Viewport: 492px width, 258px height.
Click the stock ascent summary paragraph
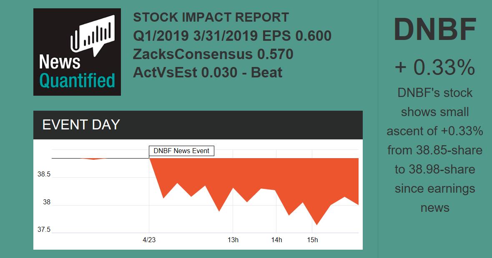point(434,150)
